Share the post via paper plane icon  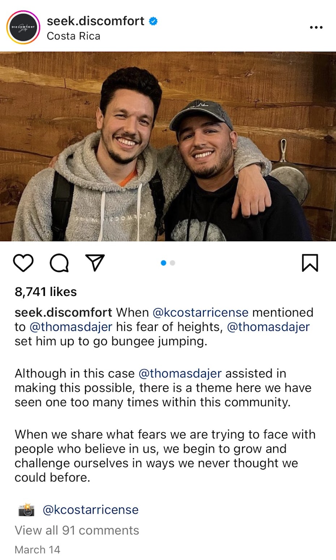(x=95, y=262)
